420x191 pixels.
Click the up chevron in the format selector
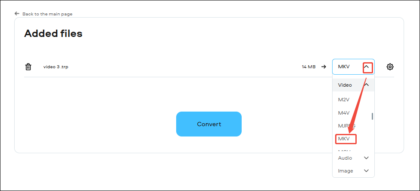pos(367,67)
